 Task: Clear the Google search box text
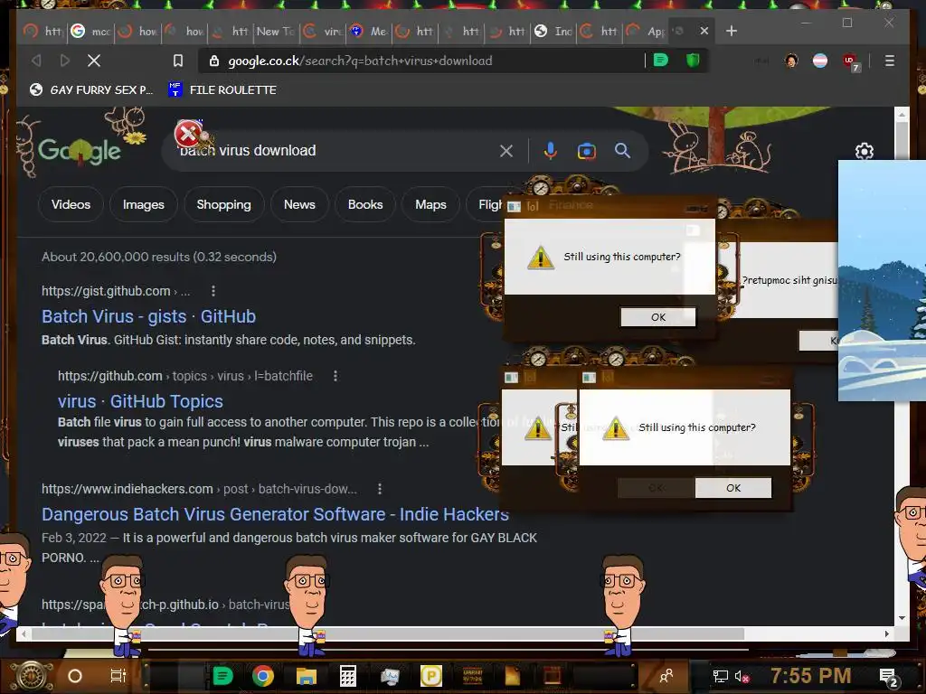click(506, 151)
